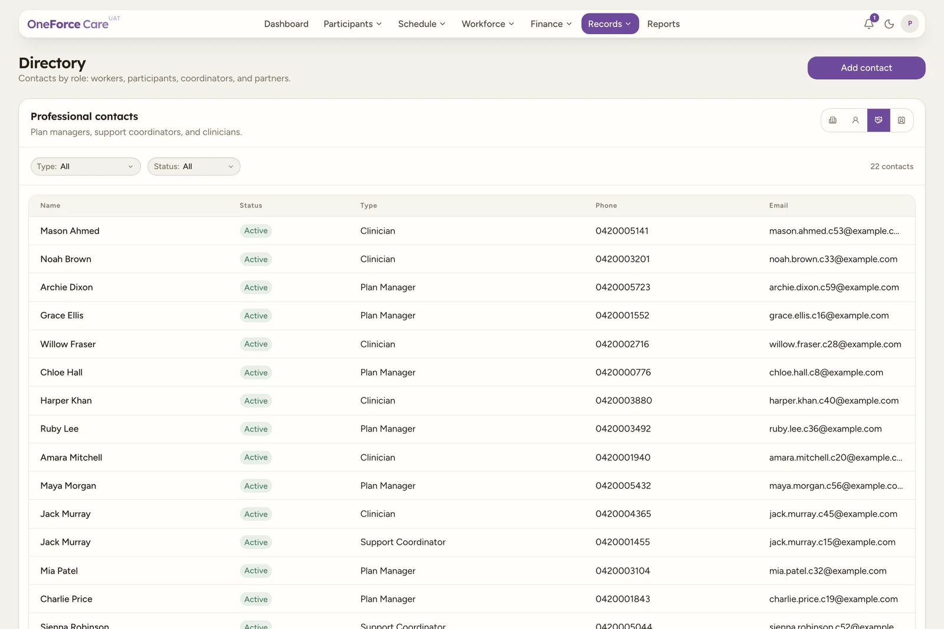This screenshot has height=629, width=944.
Task: Sort by the Status column header
Action: [251, 206]
